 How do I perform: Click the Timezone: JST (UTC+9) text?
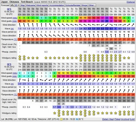[48, 119]
